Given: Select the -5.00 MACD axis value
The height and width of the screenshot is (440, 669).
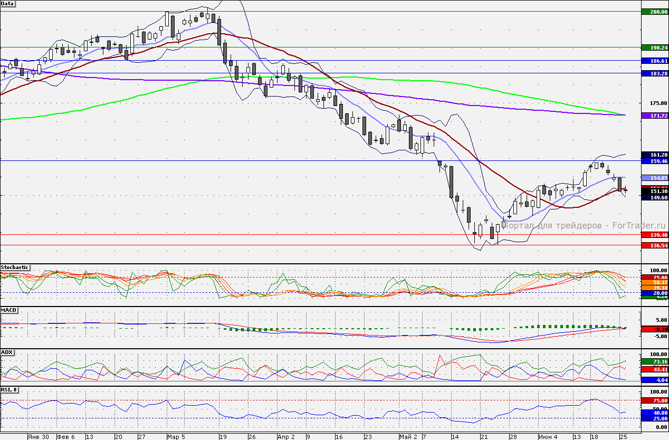Looking at the screenshot, I should (660, 336).
